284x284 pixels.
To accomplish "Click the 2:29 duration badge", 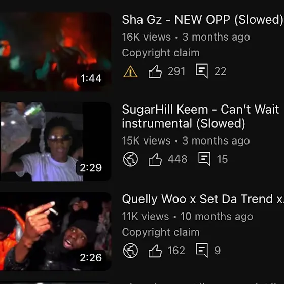I will pos(91,168).
